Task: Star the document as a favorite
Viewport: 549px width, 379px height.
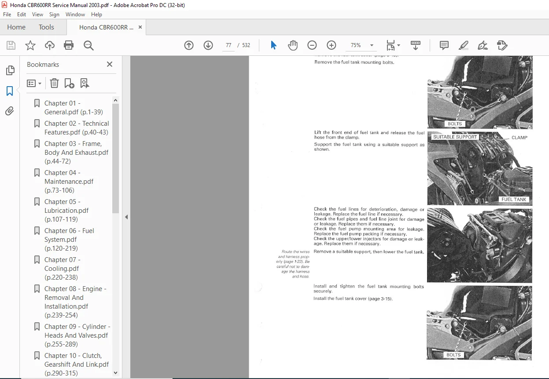Action: point(30,45)
